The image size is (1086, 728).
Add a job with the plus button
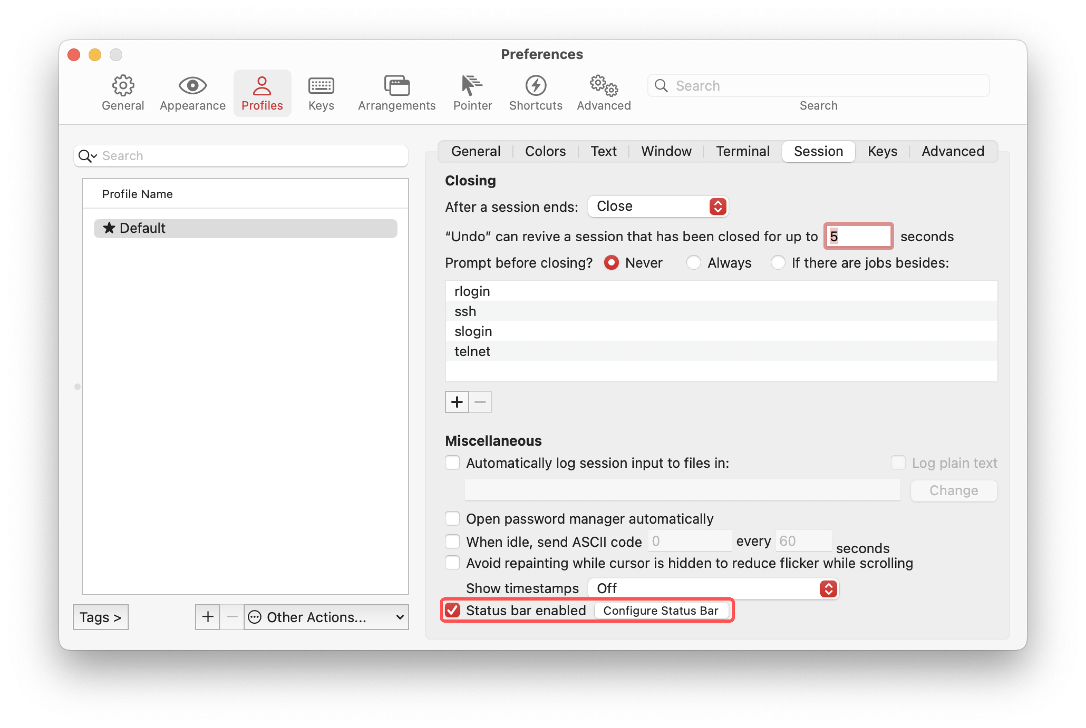457,402
